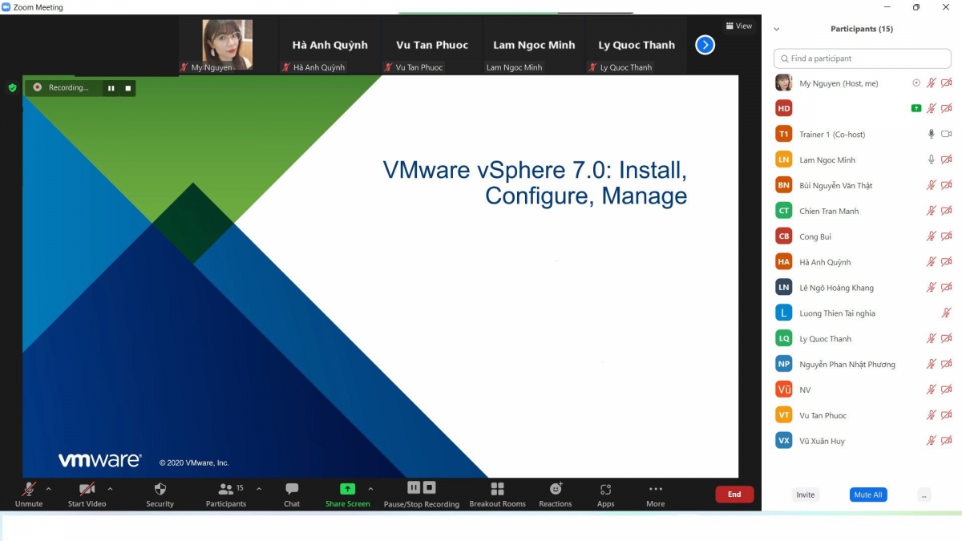Click the Invite button
The image size is (962, 541).
[x=806, y=495]
